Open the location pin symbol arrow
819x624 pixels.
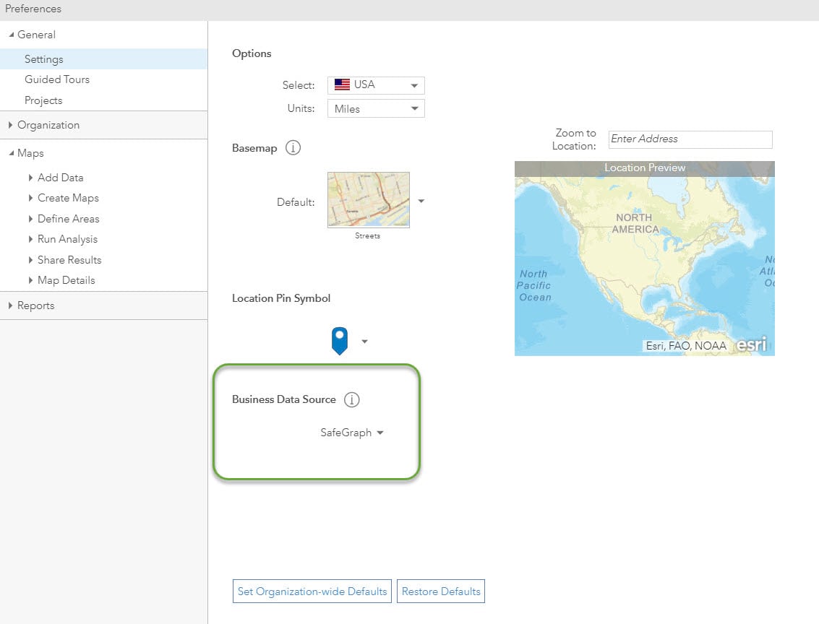364,342
